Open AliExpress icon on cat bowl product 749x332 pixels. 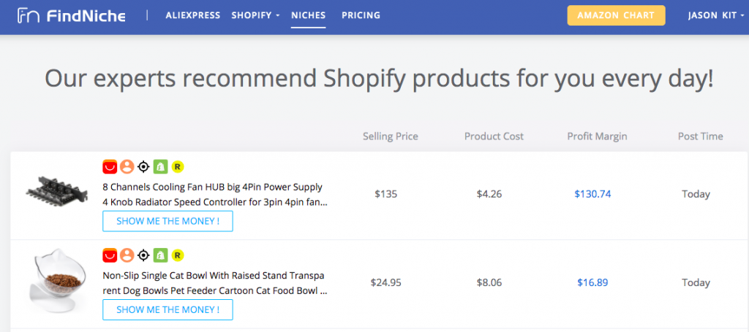(x=110, y=255)
